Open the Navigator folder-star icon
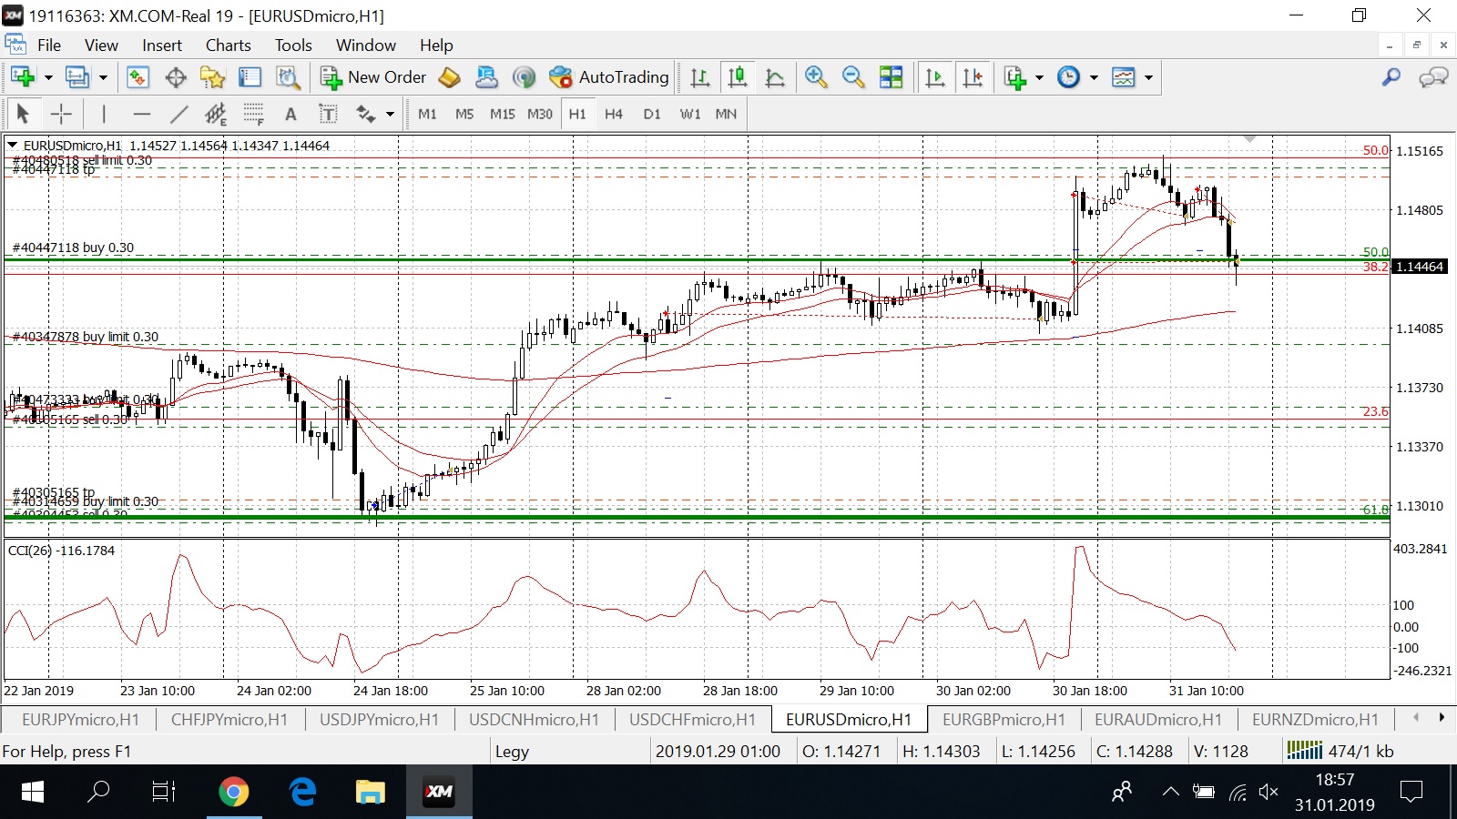1457x819 pixels. tap(213, 77)
